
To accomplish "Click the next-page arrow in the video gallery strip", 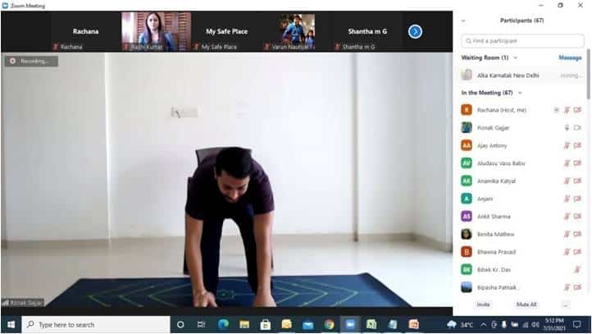I will click(x=415, y=31).
